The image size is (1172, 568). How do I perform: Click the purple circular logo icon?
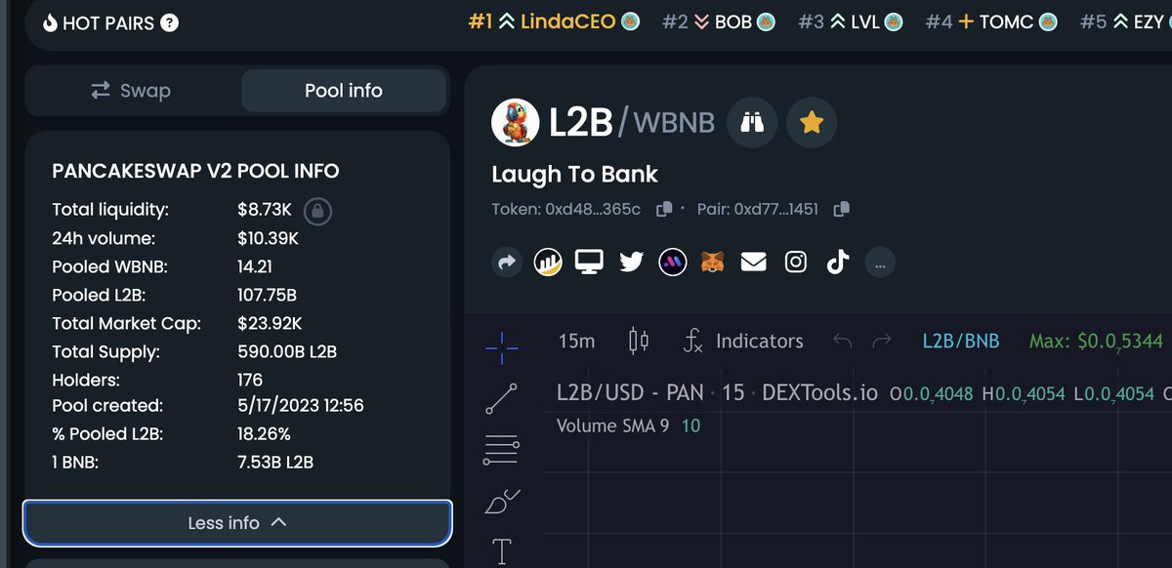673,263
